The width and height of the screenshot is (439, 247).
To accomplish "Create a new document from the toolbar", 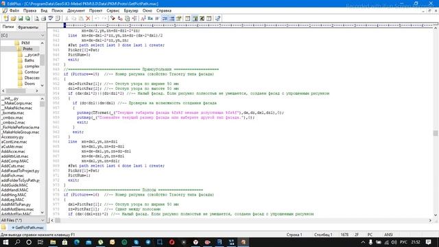I will [x=6, y=19].
